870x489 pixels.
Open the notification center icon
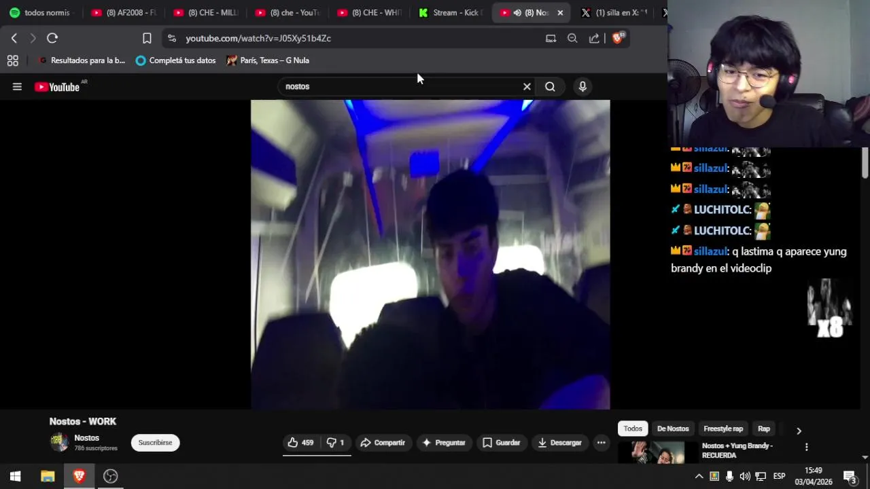(850, 476)
